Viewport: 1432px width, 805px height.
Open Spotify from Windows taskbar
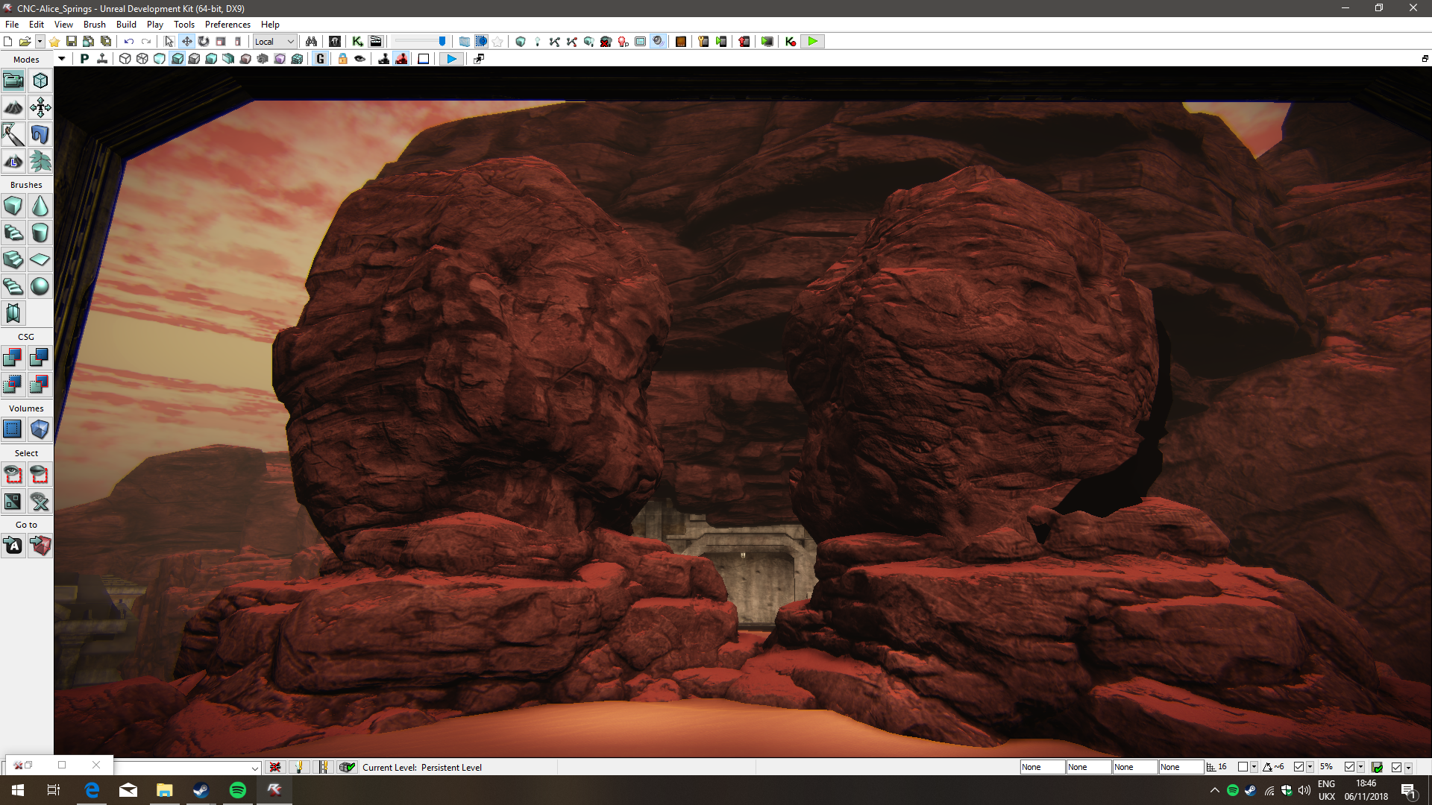pyautogui.click(x=238, y=790)
